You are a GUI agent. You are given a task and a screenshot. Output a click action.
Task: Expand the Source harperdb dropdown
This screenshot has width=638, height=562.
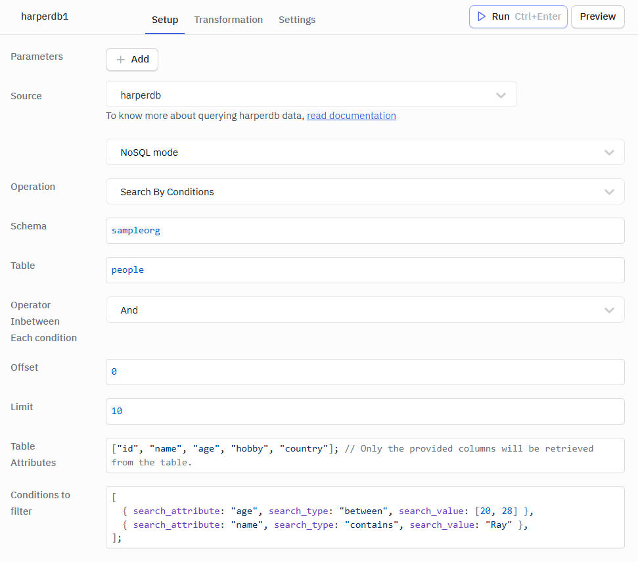pyautogui.click(x=311, y=95)
